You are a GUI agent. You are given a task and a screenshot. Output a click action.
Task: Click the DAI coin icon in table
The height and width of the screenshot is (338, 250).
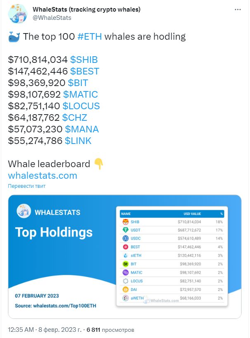(126, 290)
